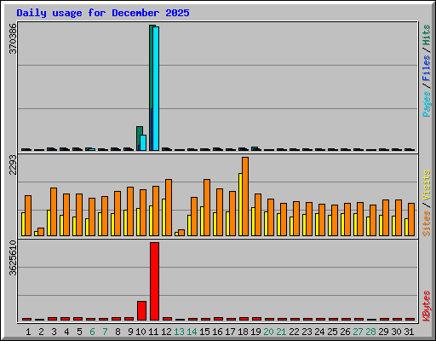436x341 pixels.
Task: Click the short orange bar for day 2
Action: [x=41, y=232]
